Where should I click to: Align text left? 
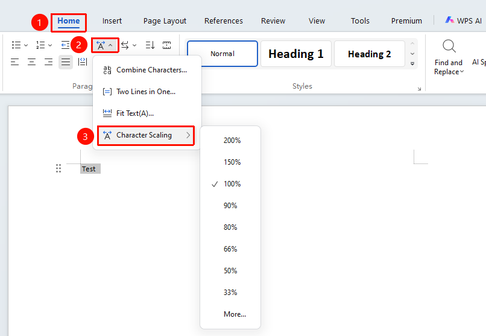coord(15,62)
